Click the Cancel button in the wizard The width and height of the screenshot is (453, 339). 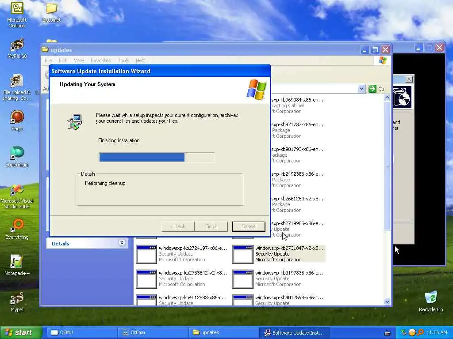(x=249, y=226)
